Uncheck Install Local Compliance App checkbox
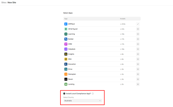The width and height of the screenshot is (173, 107). [x=64, y=93]
